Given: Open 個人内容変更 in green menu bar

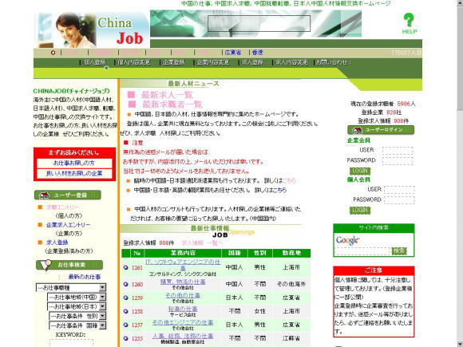Looking at the screenshot, I should (134, 62).
